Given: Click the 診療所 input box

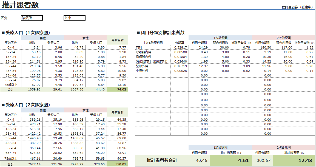Looking at the screenshot, I should tap(32, 18).
